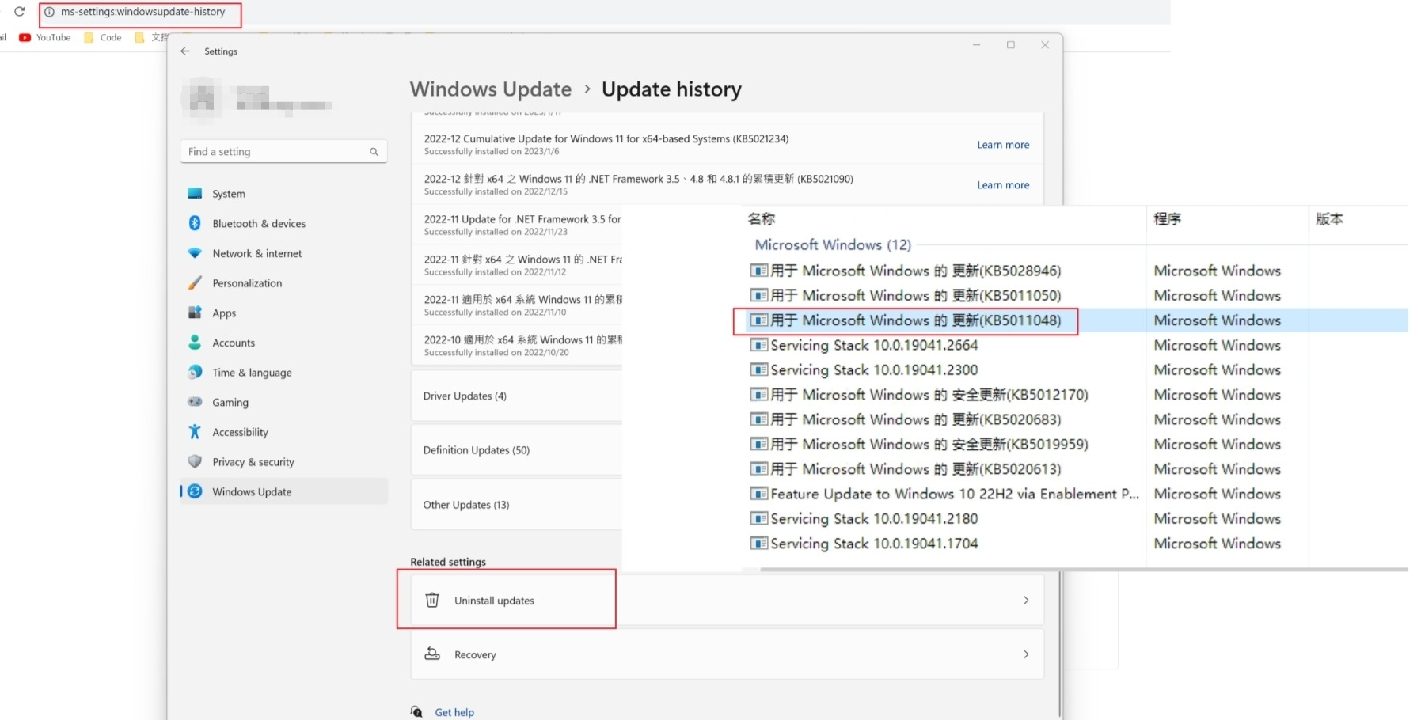Click the Network & internet wifi icon
1421x720 pixels.
click(x=195, y=253)
